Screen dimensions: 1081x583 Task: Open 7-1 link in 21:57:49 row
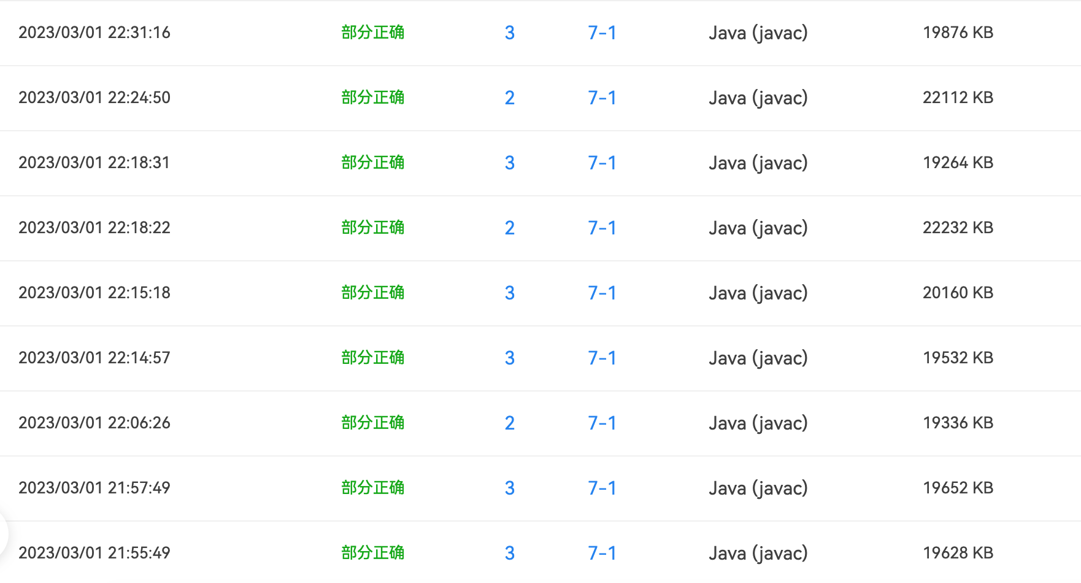click(602, 488)
